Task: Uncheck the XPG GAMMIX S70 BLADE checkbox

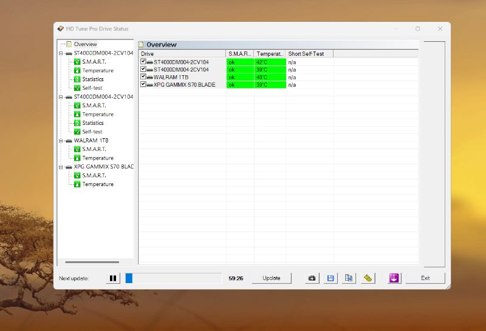Action: pyautogui.click(x=143, y=84)
